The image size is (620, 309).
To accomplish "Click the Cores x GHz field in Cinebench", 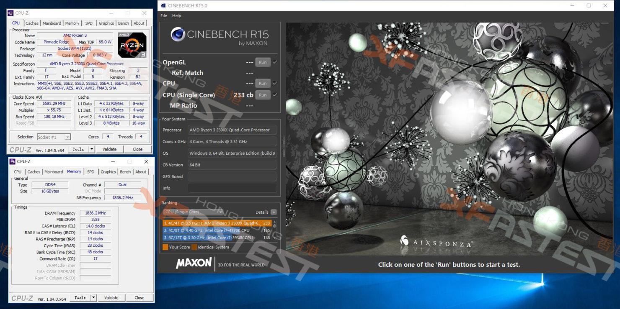I will pyautogui.click(x=232, y=142).
